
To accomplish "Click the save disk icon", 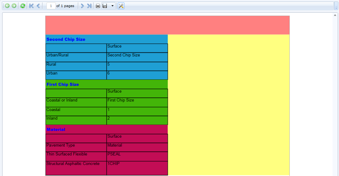I will pos(105,6).
